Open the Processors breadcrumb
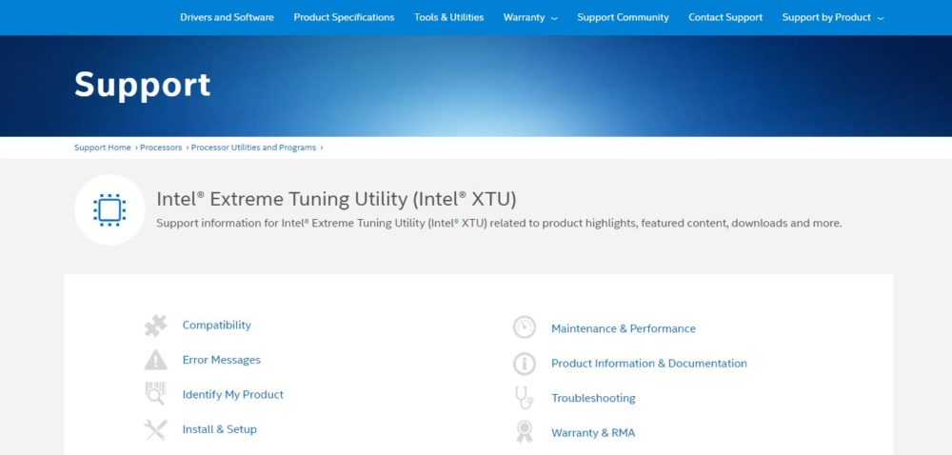Image resolution: width=952 pixels, height=455 pixels. coord(161,148)
